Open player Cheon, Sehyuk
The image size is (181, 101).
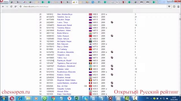click(63, 39)
